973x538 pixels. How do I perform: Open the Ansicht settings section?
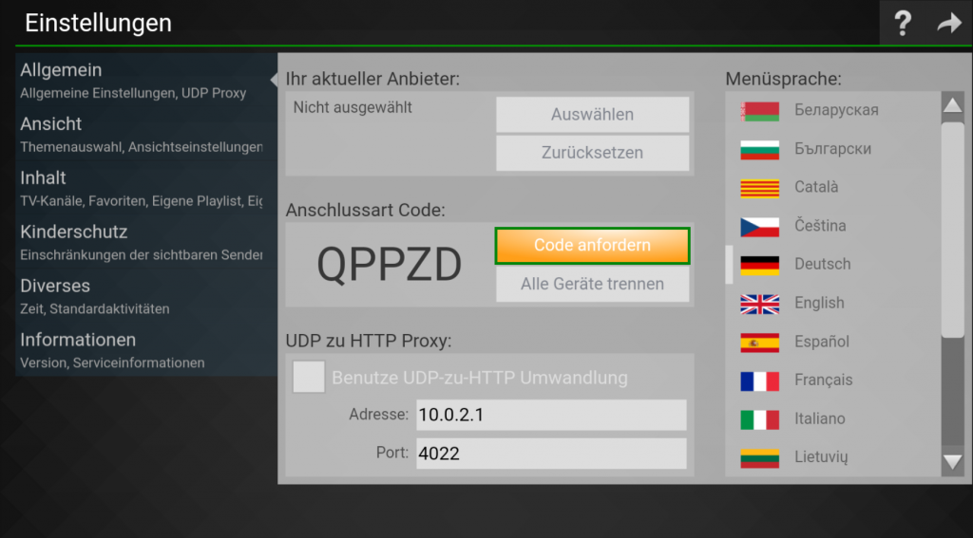(146, 134)
